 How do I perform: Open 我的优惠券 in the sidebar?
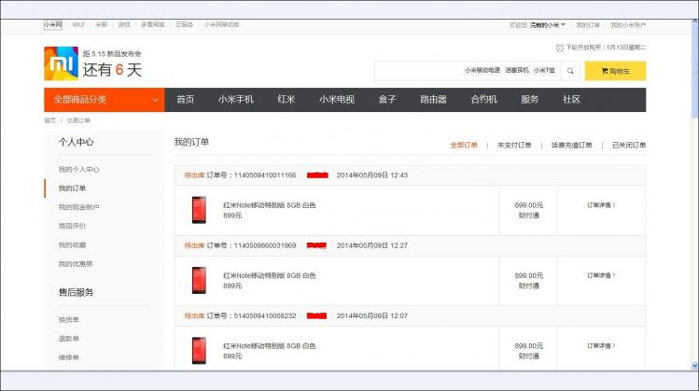pos(76,264)
